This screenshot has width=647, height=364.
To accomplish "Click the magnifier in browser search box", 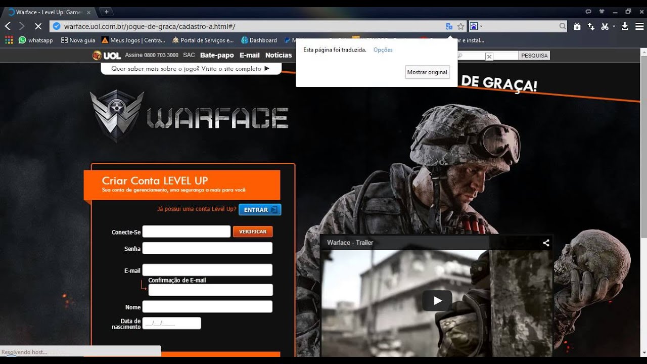I will click(x=563, y=26).
